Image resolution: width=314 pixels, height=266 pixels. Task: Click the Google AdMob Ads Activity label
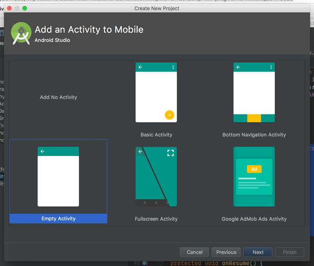254,219
